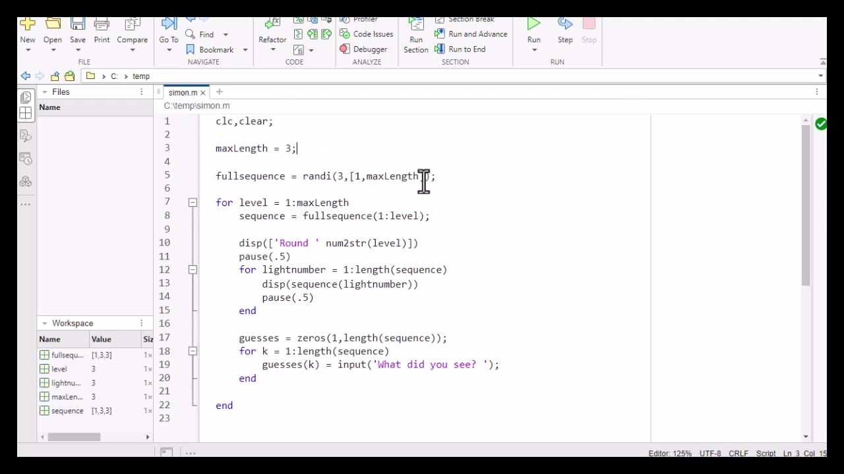Click the temp folder in address bar
This screenshot has height=474, width=844.
tap(141, 76)
